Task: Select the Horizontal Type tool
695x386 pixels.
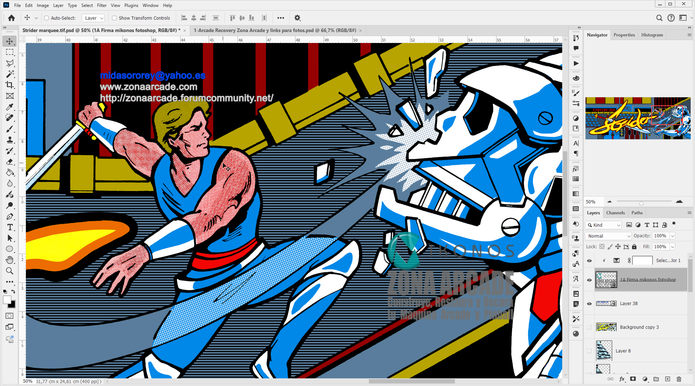Action: click(x=10, y=227)
